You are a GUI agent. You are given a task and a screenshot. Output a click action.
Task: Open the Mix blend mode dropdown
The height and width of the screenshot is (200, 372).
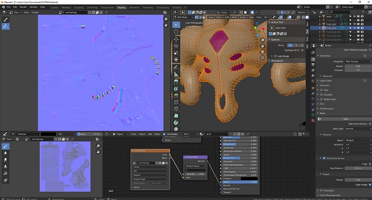point(67,134)
